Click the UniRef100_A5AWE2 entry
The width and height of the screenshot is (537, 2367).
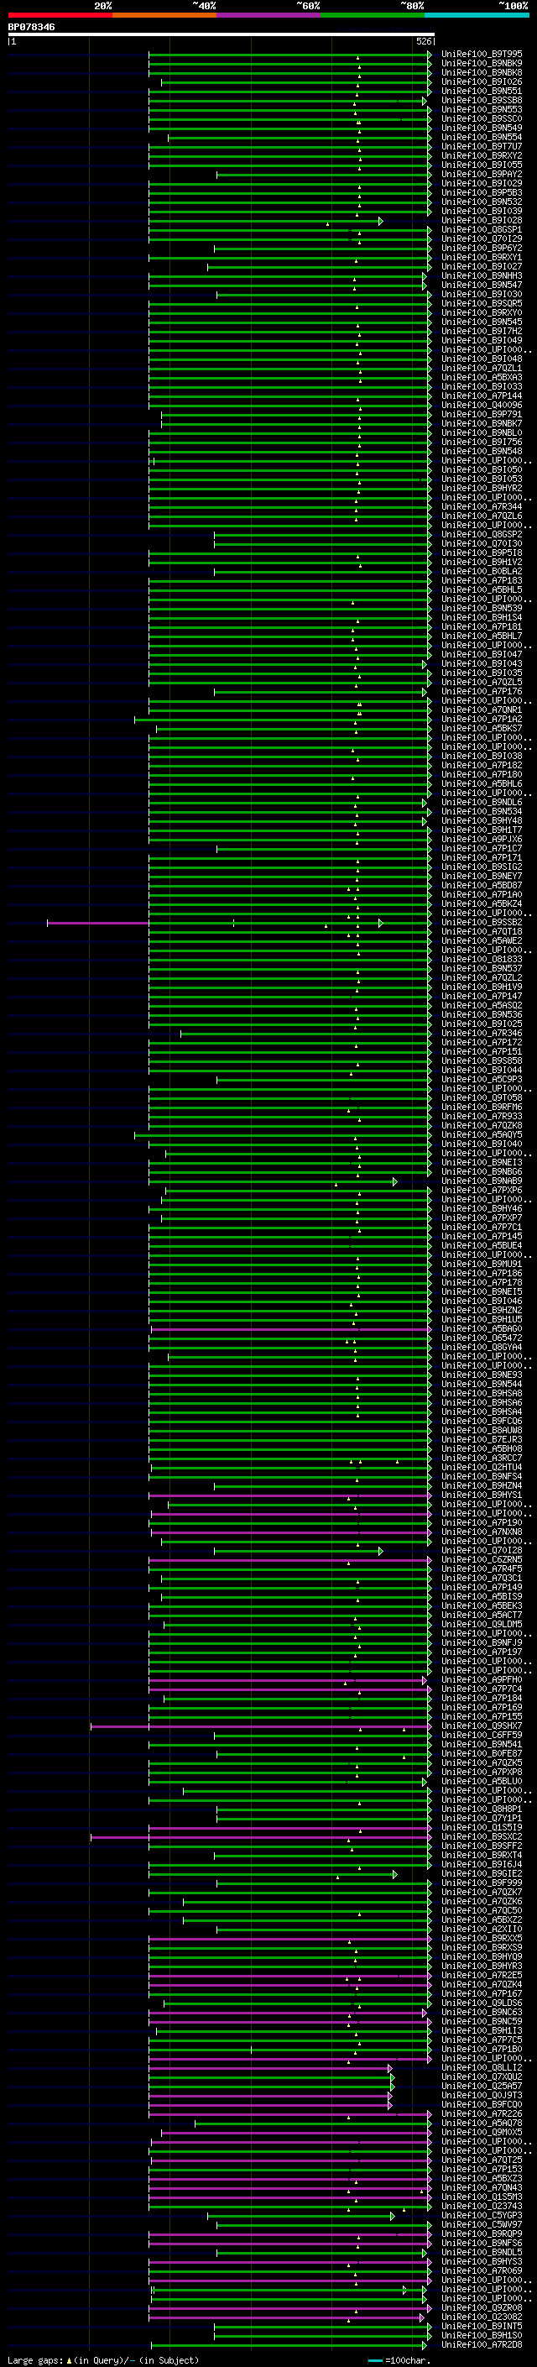482,941
